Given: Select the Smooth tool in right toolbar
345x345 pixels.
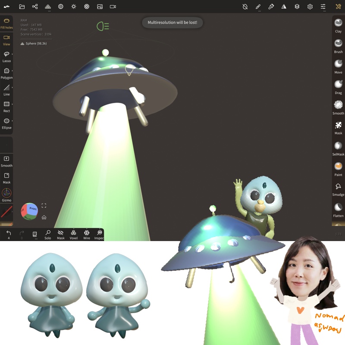Looking at the screenshot, I should (x=338, y=107).
